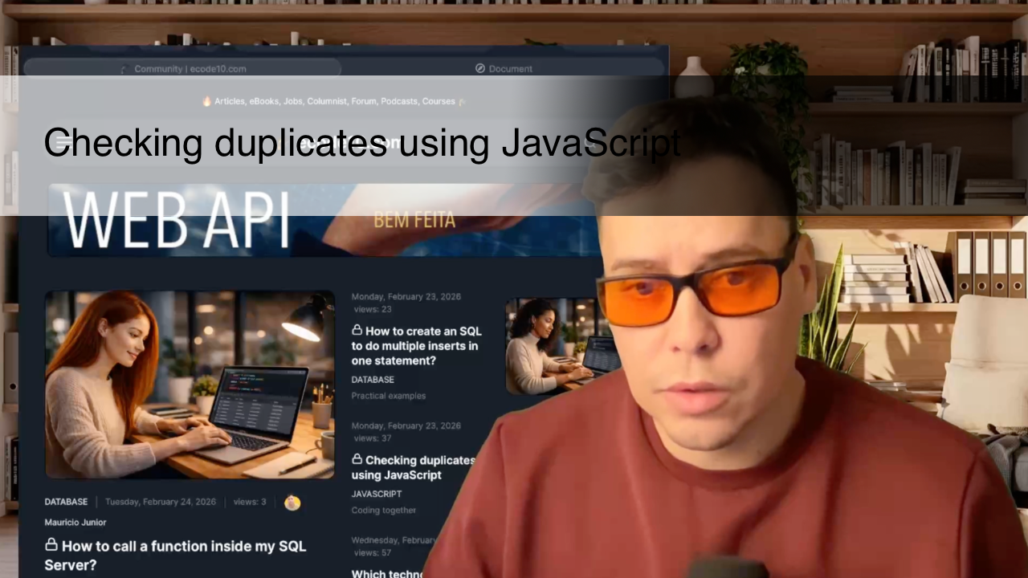Click the lock icon beside "Checking duplicates using JavaScript"

tap(357, 459)
